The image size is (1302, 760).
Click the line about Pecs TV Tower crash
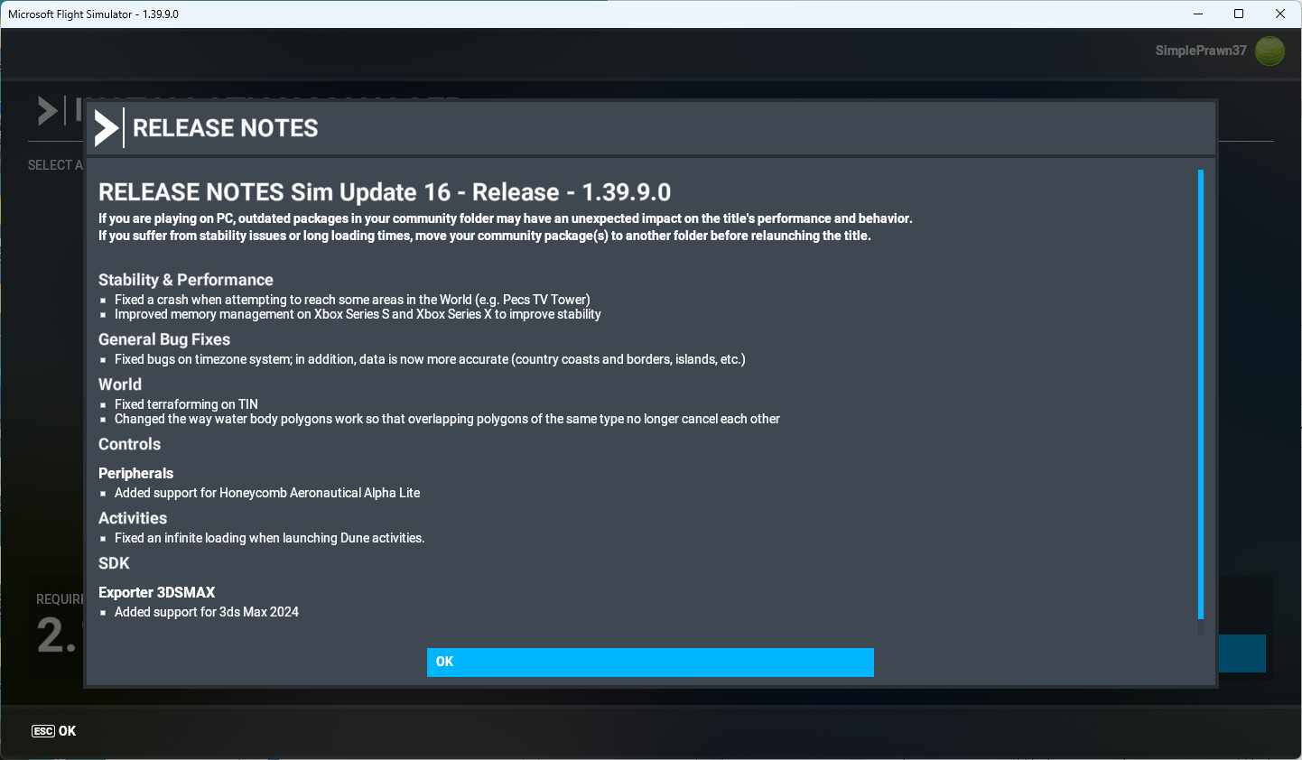pyautogui.click(x=352, y=300)
